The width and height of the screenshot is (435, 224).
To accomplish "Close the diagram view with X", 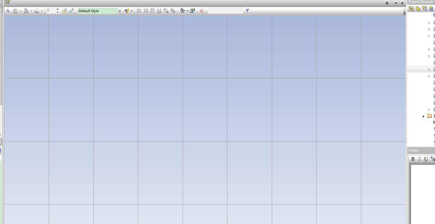I will [x=402, y=3].
